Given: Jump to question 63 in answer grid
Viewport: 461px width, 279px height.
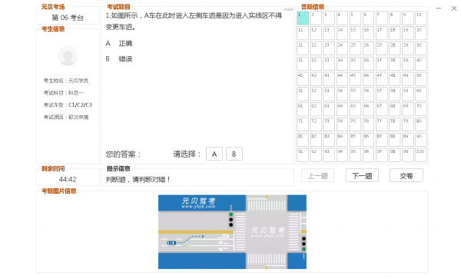Looking at the screenshot, I should pyautogui.click(x=329, y=109).
